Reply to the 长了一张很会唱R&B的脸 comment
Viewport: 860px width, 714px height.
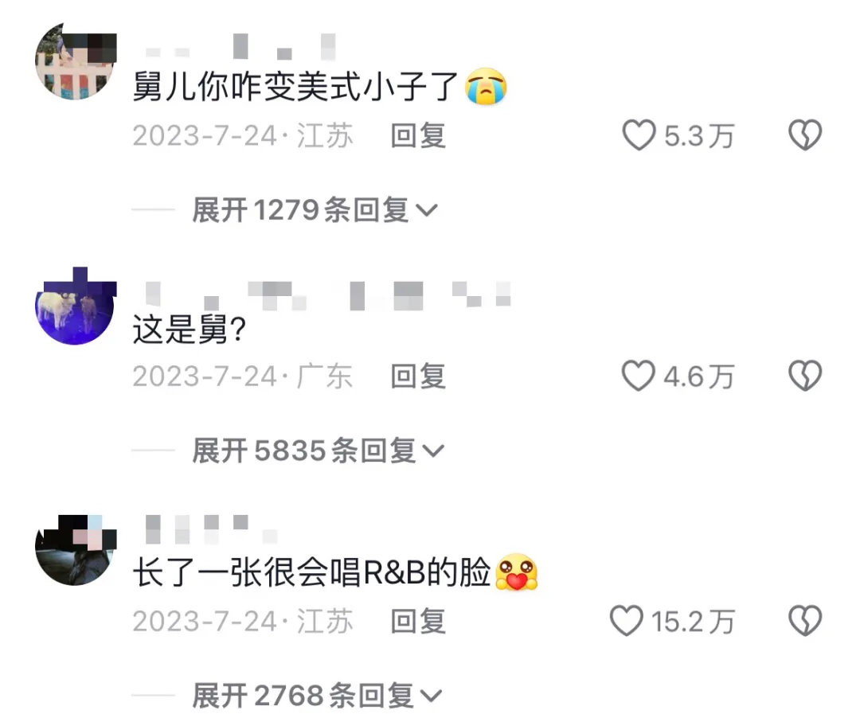[418, 622]
